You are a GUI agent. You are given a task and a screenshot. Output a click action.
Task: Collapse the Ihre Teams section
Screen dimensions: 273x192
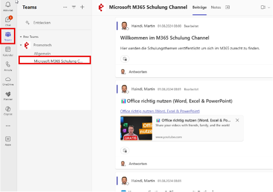coord(21,37)
